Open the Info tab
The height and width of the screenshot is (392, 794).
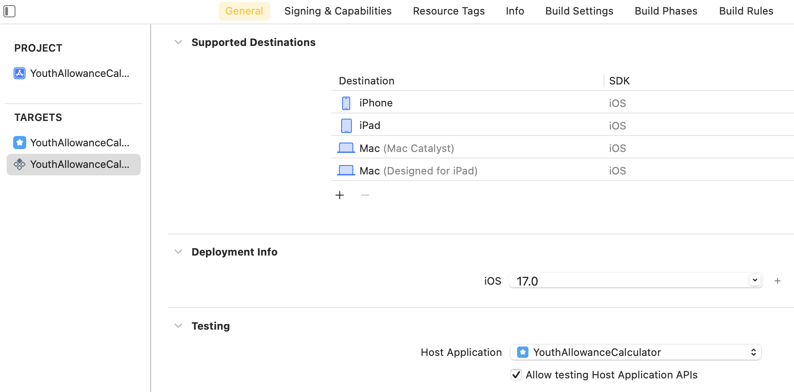click(x=515, y=11)
